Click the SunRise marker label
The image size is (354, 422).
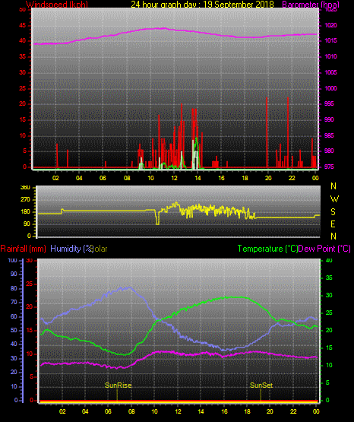(x=118, y=386)
